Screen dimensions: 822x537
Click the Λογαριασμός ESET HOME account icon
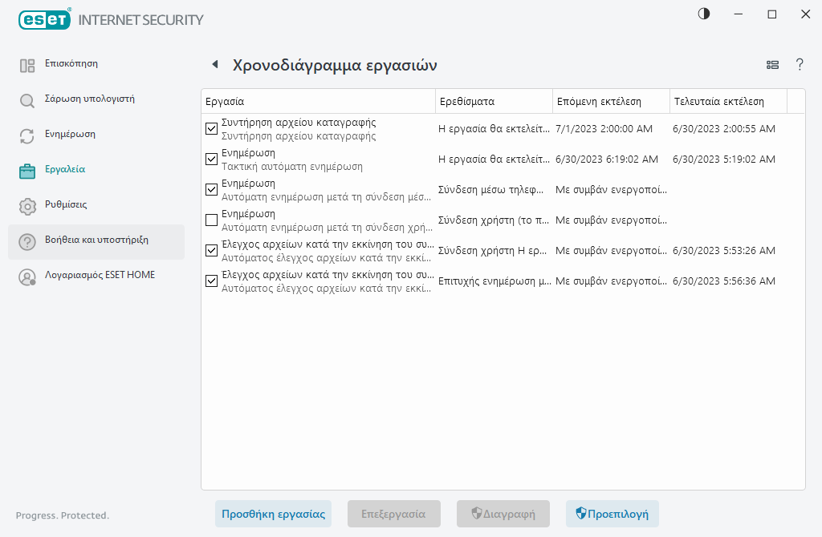[x=27, y=277]
